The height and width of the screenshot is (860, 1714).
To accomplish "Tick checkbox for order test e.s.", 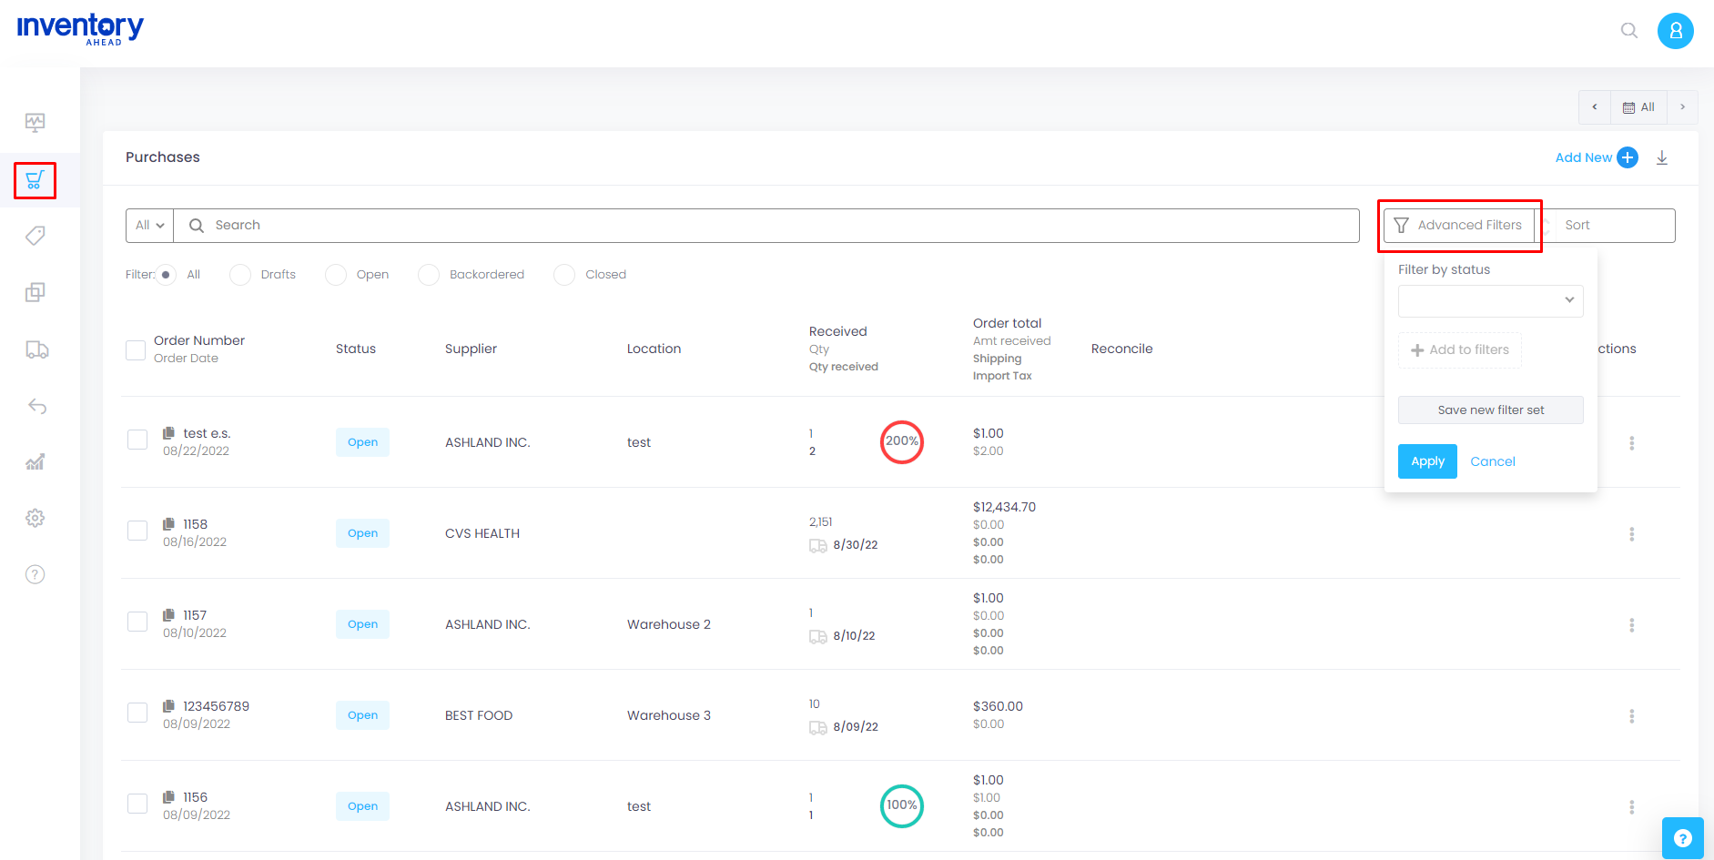I will 137,440.
